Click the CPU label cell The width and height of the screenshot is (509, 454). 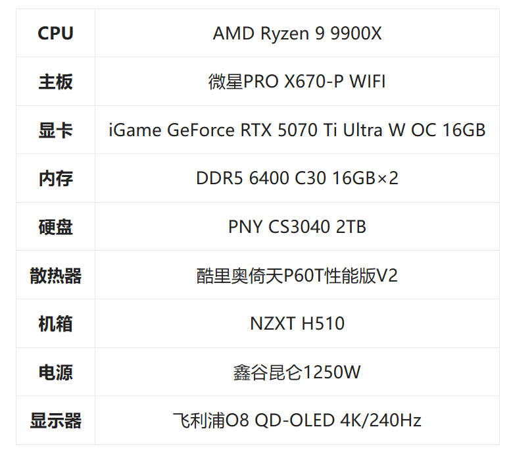(55, 34)
